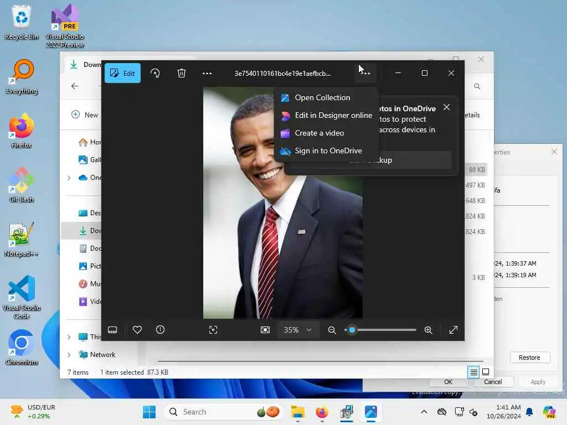
Task: Click the taskbar Search box
Action: tap(224, 412)
